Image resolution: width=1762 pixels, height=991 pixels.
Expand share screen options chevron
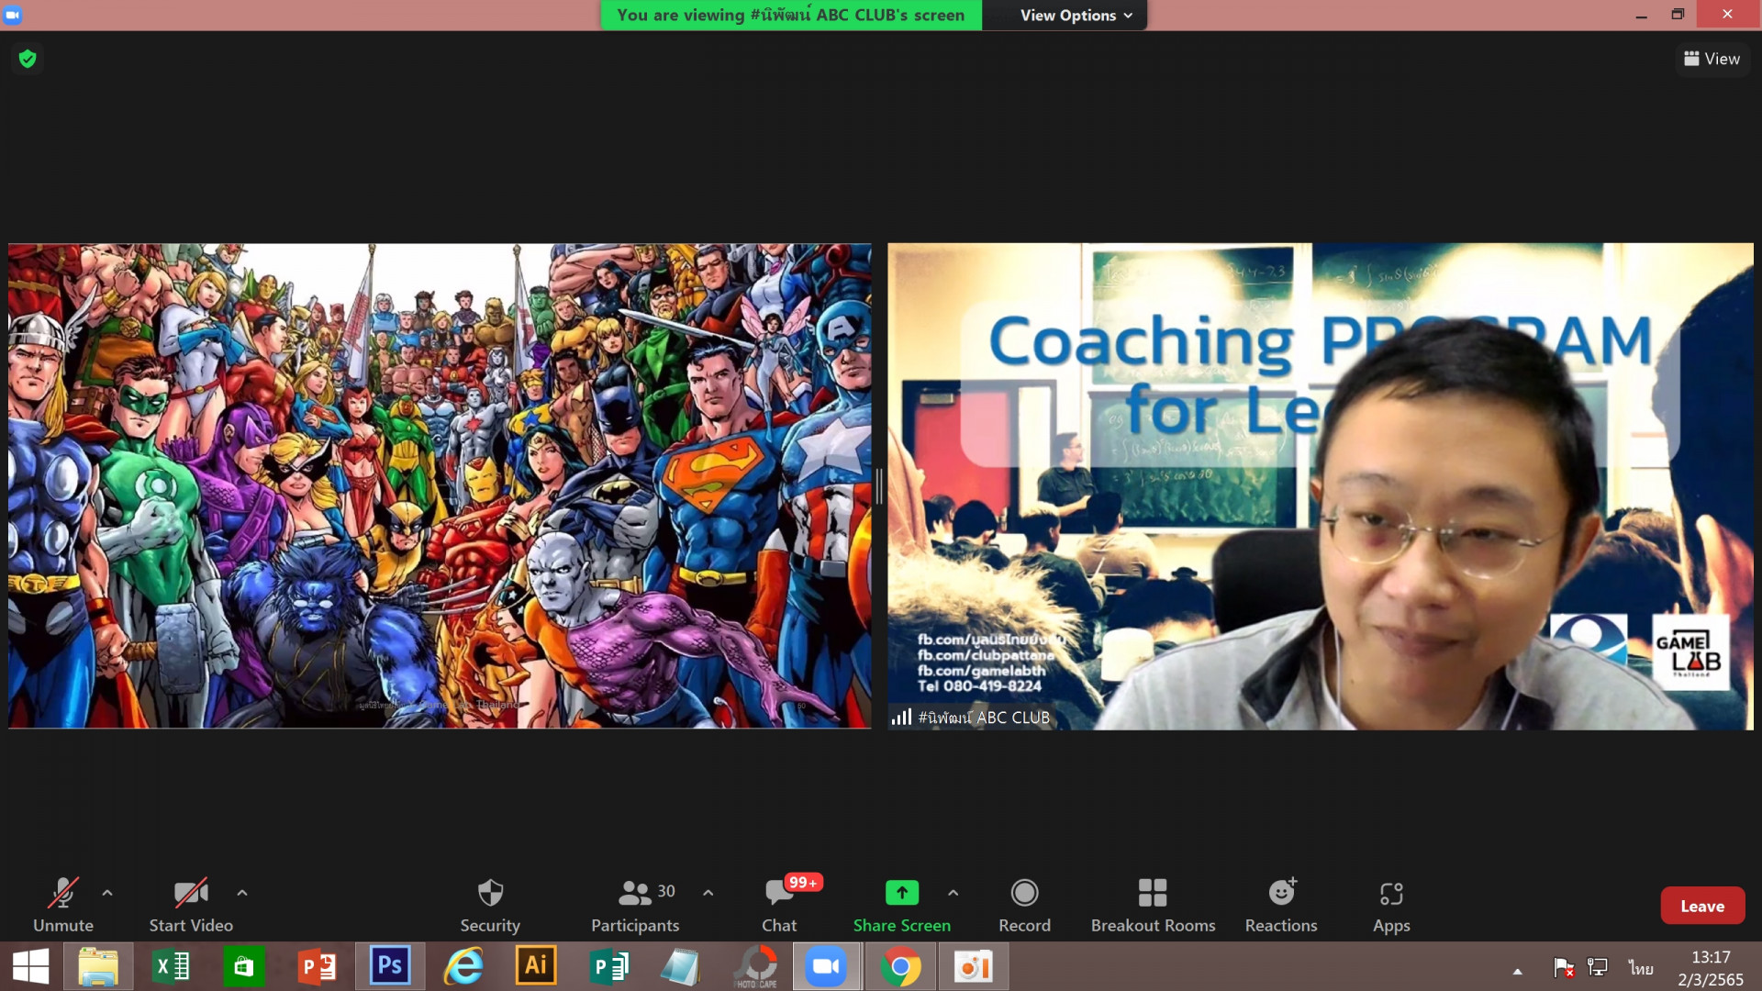coord(953,892)
